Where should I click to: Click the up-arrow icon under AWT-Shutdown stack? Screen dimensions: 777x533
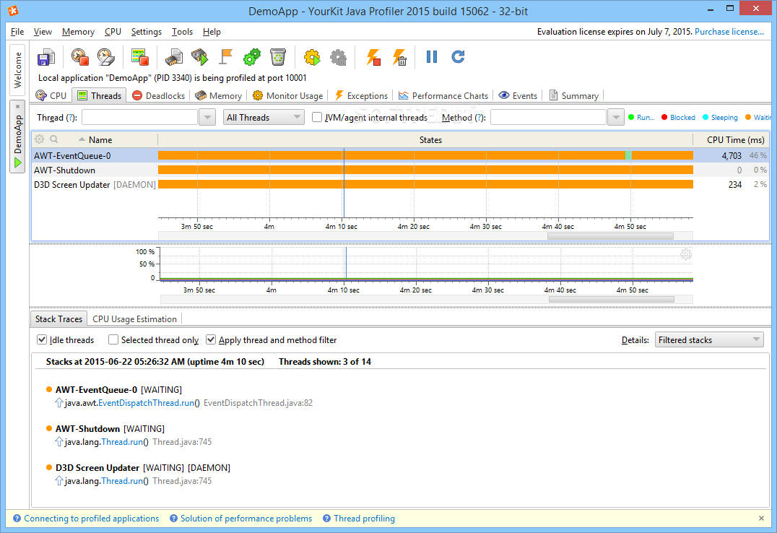click(59, 441)
